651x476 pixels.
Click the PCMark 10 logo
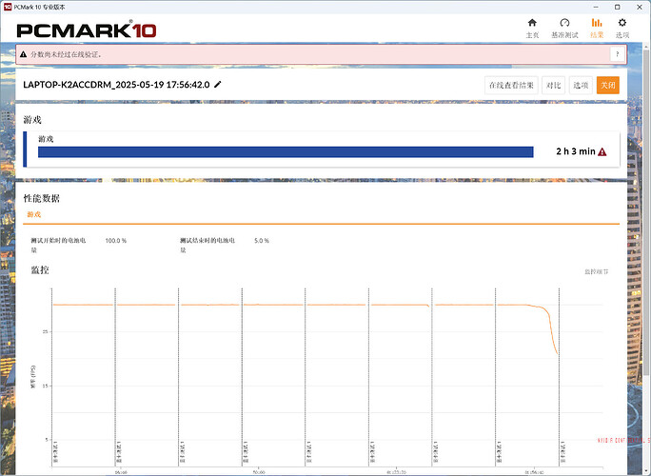(x=87, y=29)
